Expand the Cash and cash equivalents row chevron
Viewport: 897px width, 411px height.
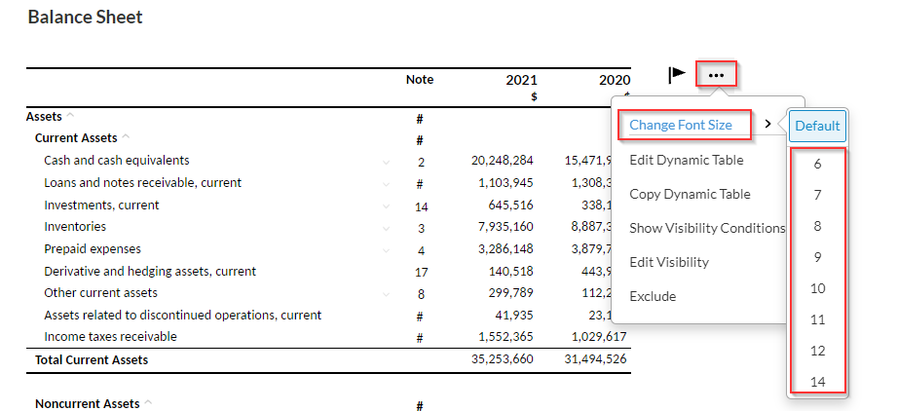[x=387, y=162]
